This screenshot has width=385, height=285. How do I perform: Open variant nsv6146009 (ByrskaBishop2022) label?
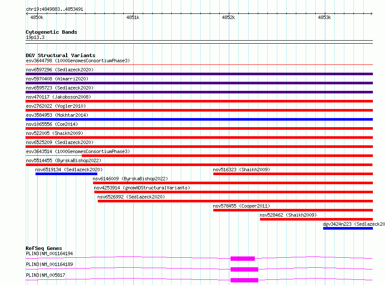coord(130,179)
